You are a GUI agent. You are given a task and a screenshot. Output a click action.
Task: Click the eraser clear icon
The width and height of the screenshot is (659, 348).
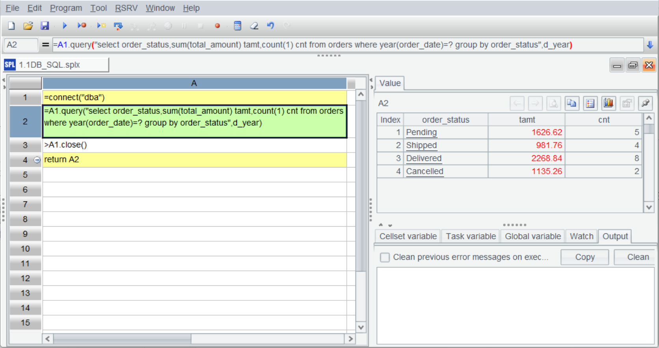tap(254, 26)
